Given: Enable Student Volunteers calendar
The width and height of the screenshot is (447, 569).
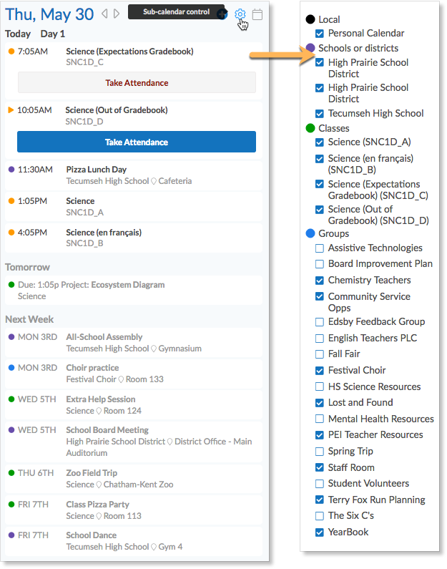Looking at the screenshot, I should (x=320, y=484).
